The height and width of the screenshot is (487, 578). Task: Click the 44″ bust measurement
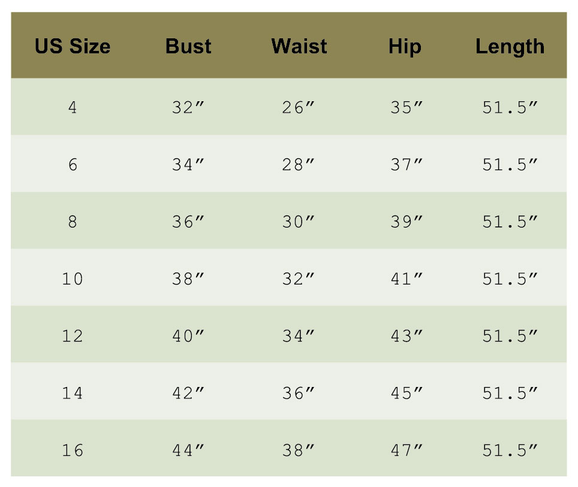coord(188,450)
